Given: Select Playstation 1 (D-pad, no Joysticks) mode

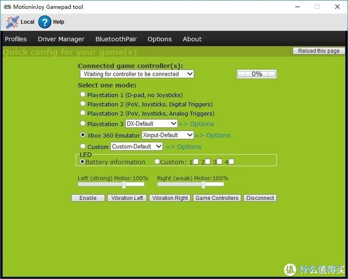Looking at the screenshot, I should [82, 94].
